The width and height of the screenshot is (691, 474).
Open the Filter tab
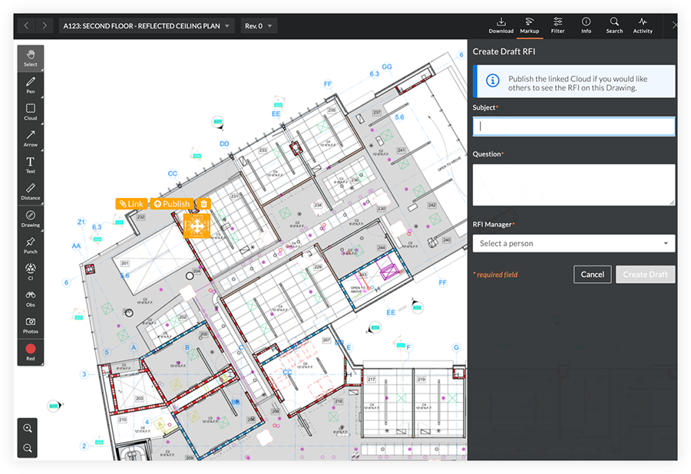pyautogui.click(x=557, y=25)
